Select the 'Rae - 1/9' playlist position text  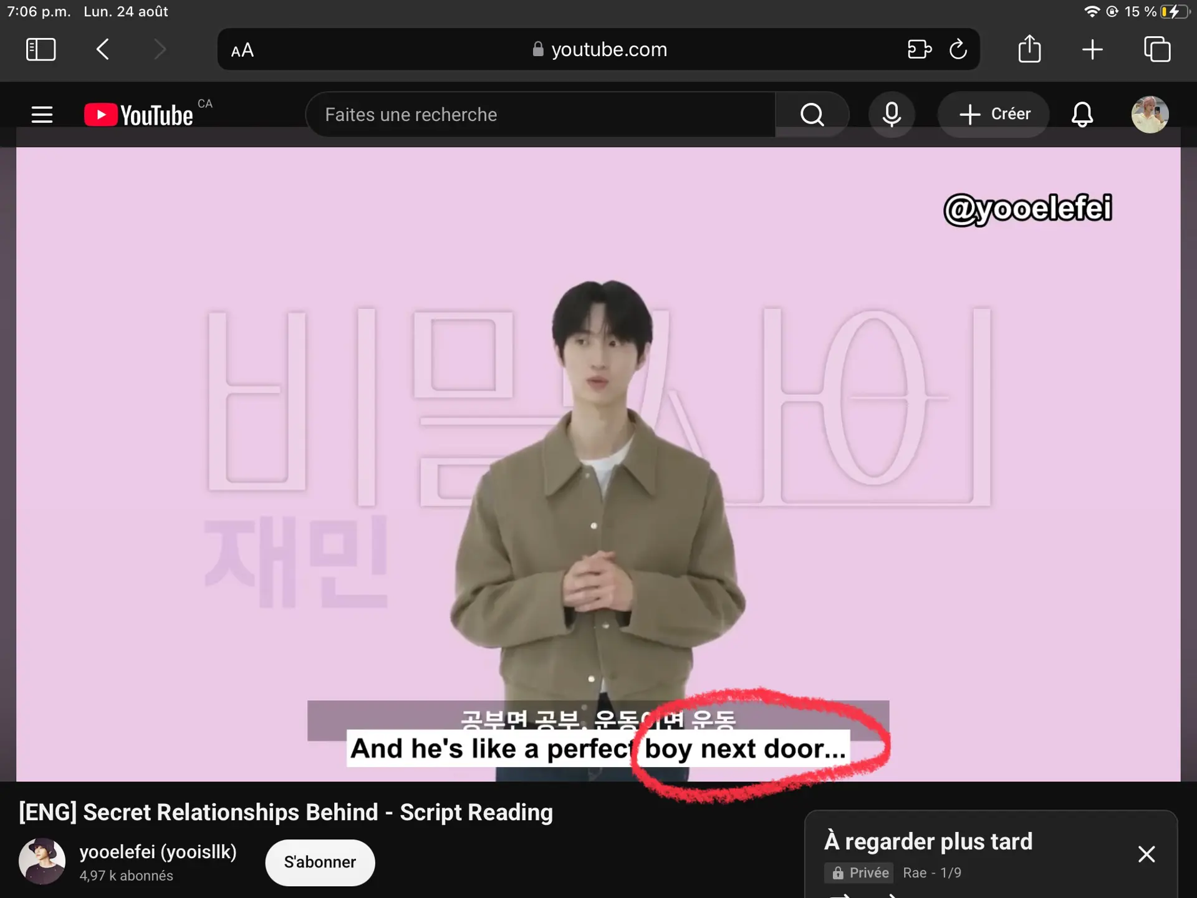pos(932,873)
